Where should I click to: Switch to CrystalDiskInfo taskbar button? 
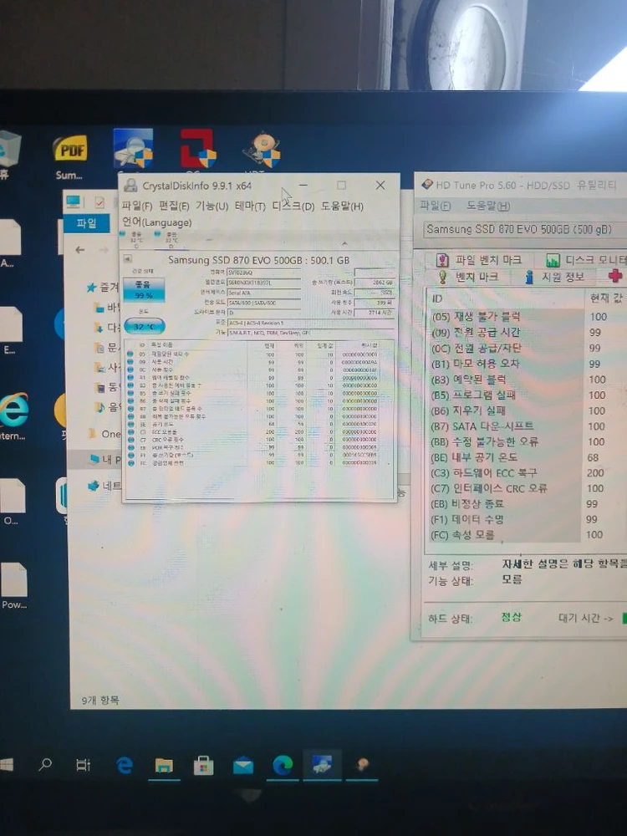click(x=322, y=765)
